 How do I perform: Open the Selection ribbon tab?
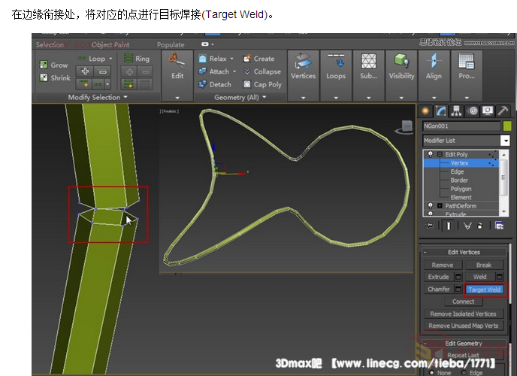click(x=50, y=44)
